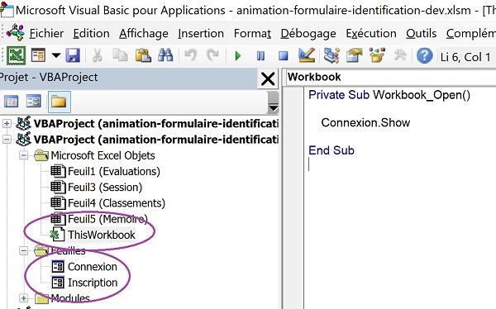496x309 pixels.
Task: Click the View Object icon in the project panel
Action: pos(34,102)
